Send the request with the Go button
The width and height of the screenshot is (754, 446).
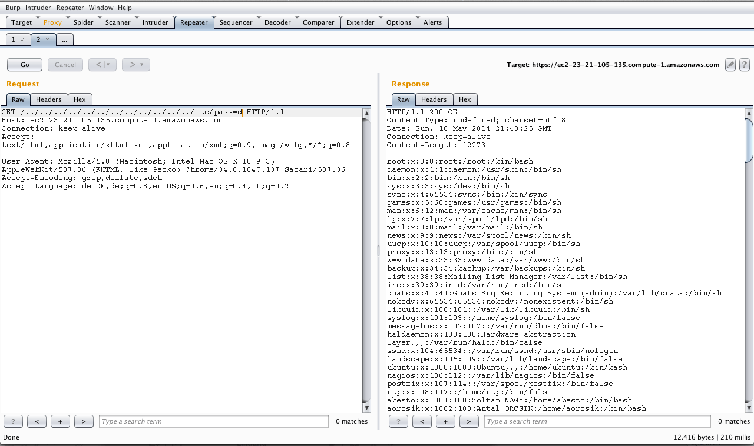(25, 65)
